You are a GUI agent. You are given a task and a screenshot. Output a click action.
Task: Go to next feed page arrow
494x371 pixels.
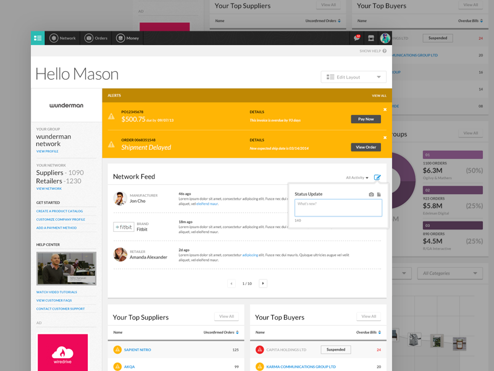point(263,284)
